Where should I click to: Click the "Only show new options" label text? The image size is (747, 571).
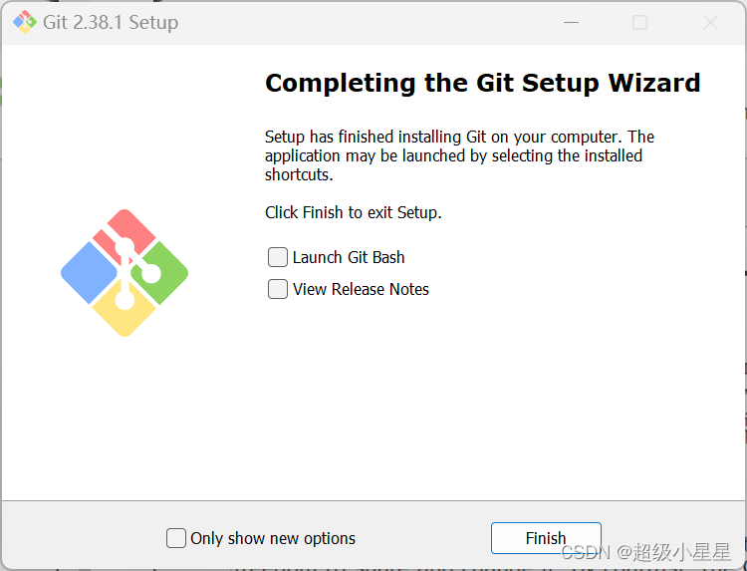point(273,538)
